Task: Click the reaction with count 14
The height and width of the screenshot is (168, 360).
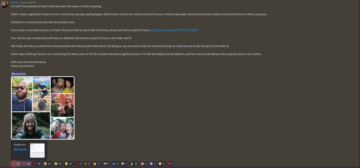Action: pos(16,164)
